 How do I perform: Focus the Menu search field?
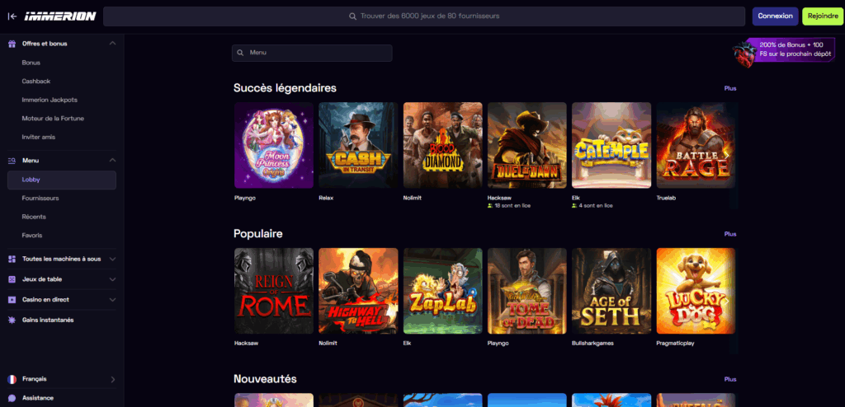tap(312, 53)
